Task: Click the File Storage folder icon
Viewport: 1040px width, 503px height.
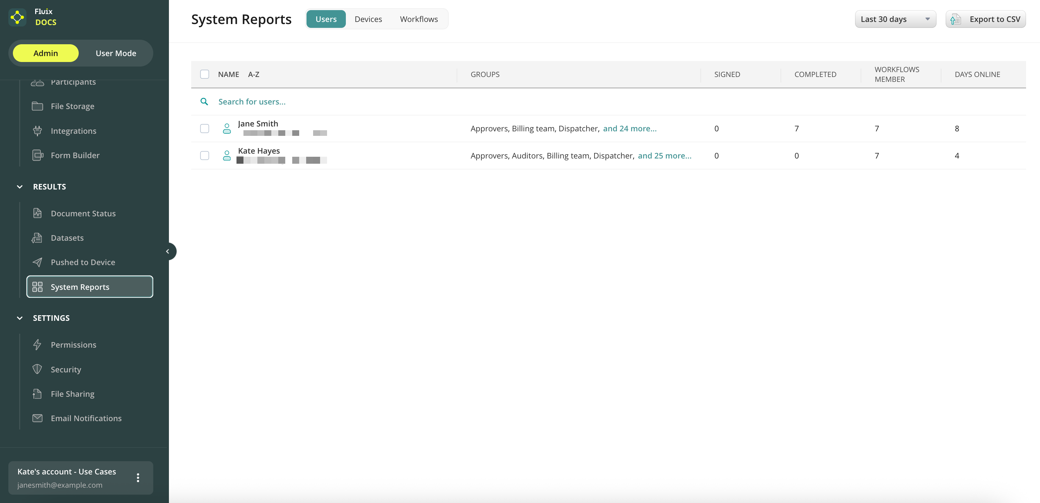Action: [37, 106]
